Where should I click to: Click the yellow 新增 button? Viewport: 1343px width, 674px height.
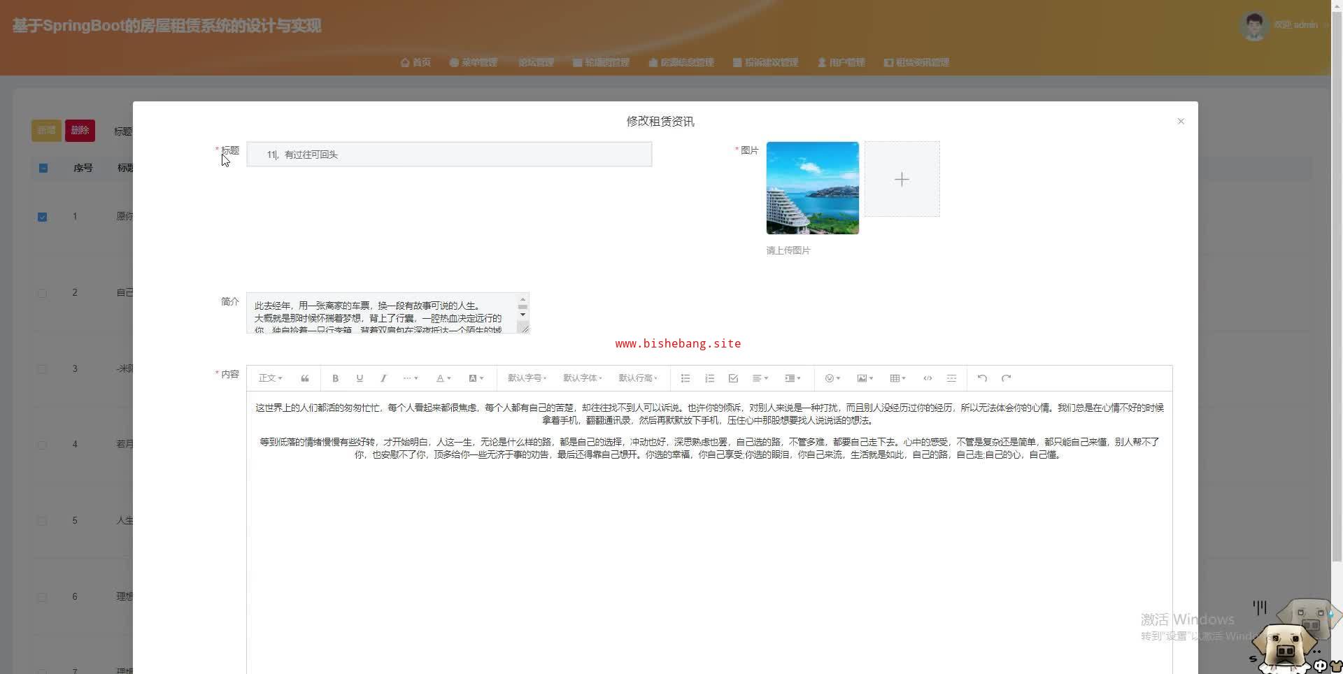coord(46,130)
